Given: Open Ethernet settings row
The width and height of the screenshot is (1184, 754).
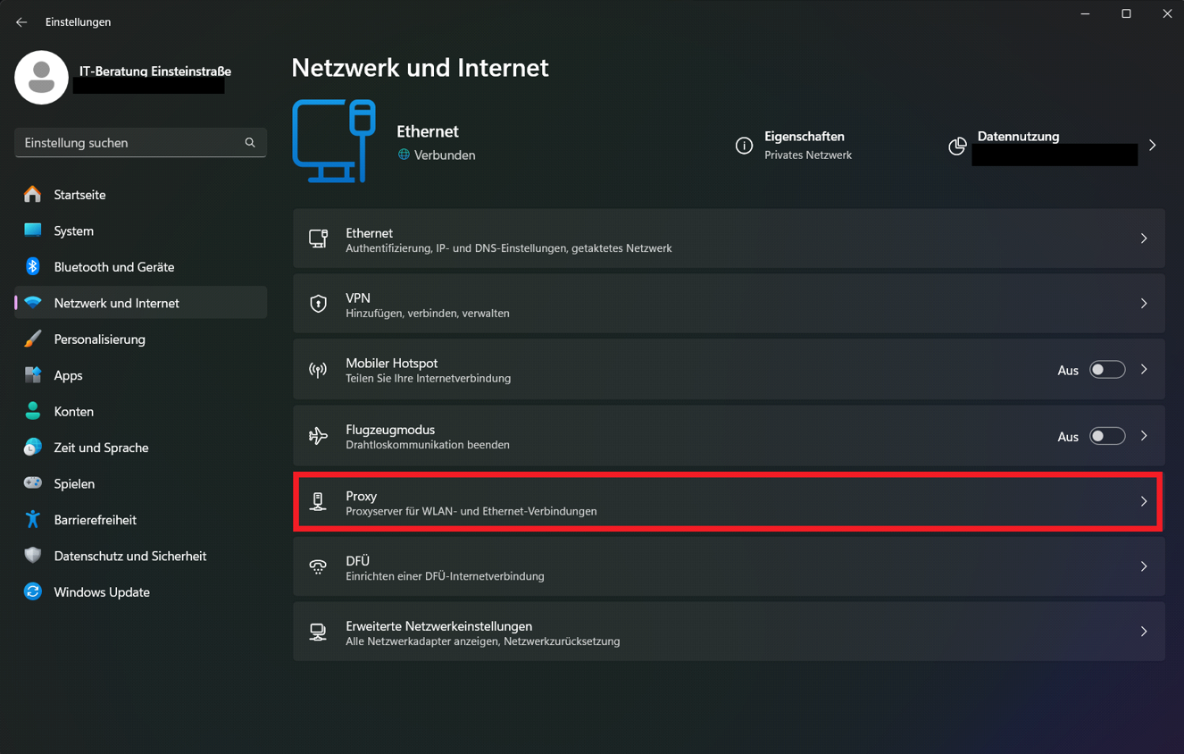Looking at the screenshot, I should 728,239.
